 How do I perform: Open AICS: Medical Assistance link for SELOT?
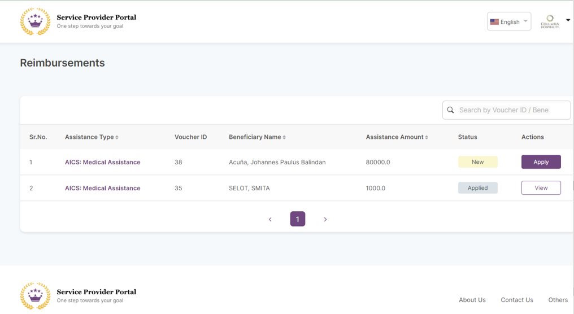coord(102,188)
